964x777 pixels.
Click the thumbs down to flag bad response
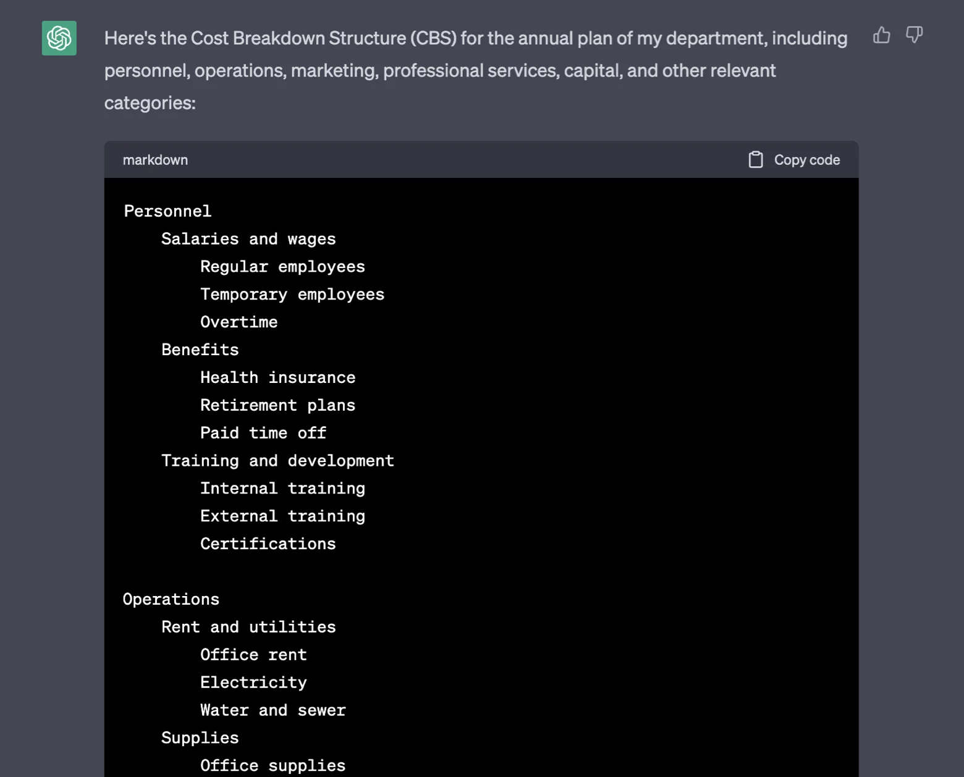[914, 36]
